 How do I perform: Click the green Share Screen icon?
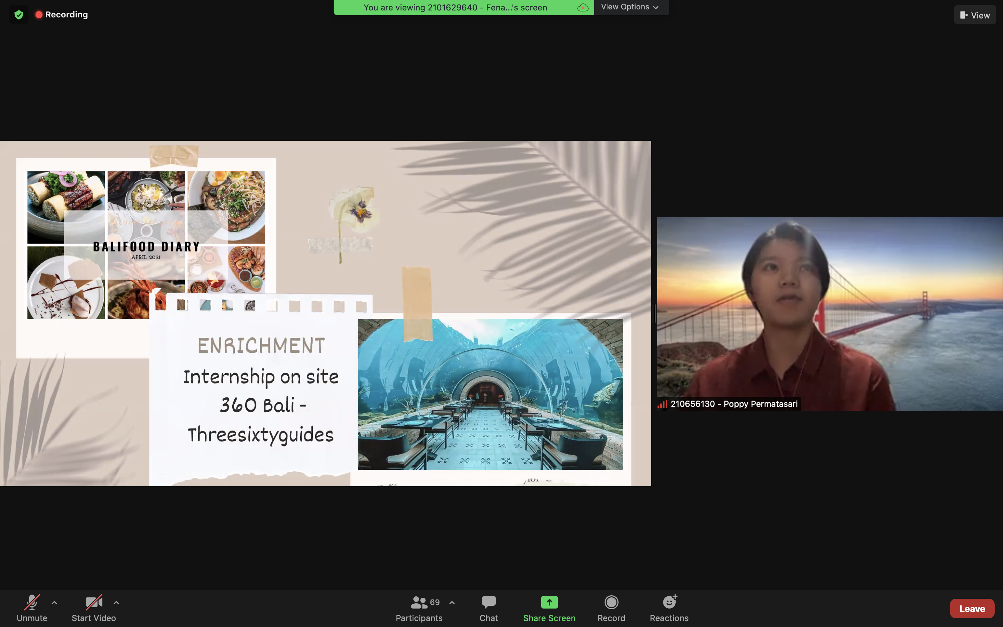549,602
